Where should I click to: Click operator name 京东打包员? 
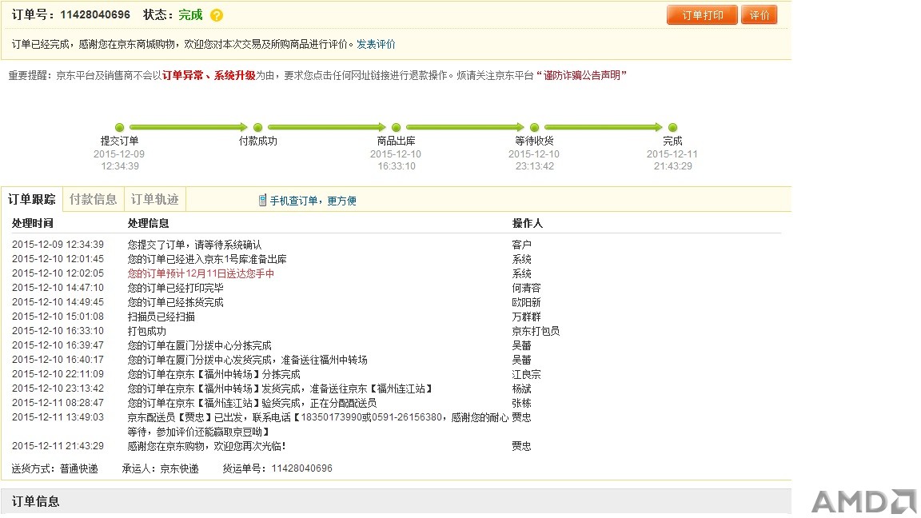tap(536, 331)
